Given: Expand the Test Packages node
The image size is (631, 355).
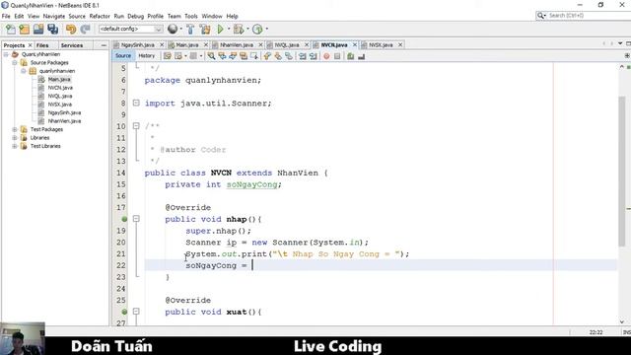Looking at the screenshot, I should tap(15, 129).
